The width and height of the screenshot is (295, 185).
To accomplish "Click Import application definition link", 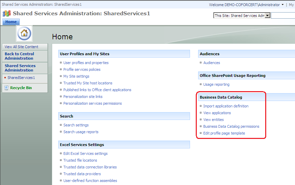I will [x=226, y=106].
